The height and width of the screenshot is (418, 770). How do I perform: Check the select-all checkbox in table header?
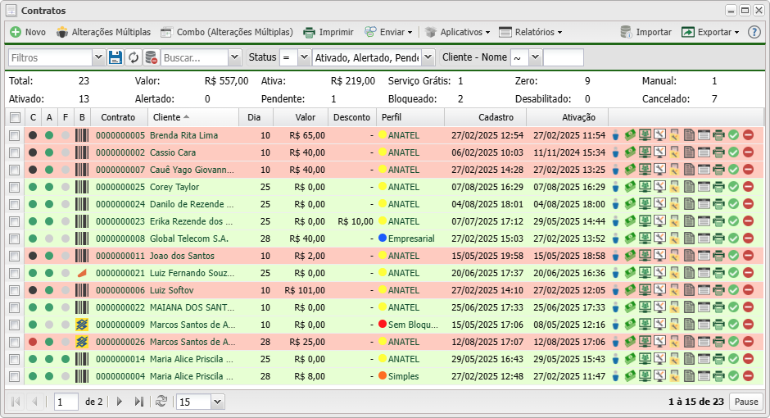(x=14, y=117)
